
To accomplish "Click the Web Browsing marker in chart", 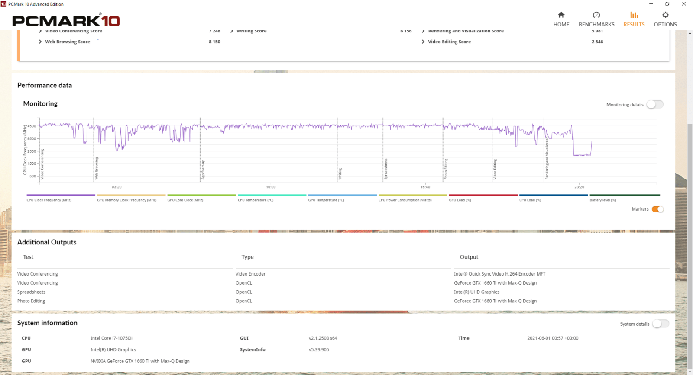I will pyautogui.click(x=97, y=168).
